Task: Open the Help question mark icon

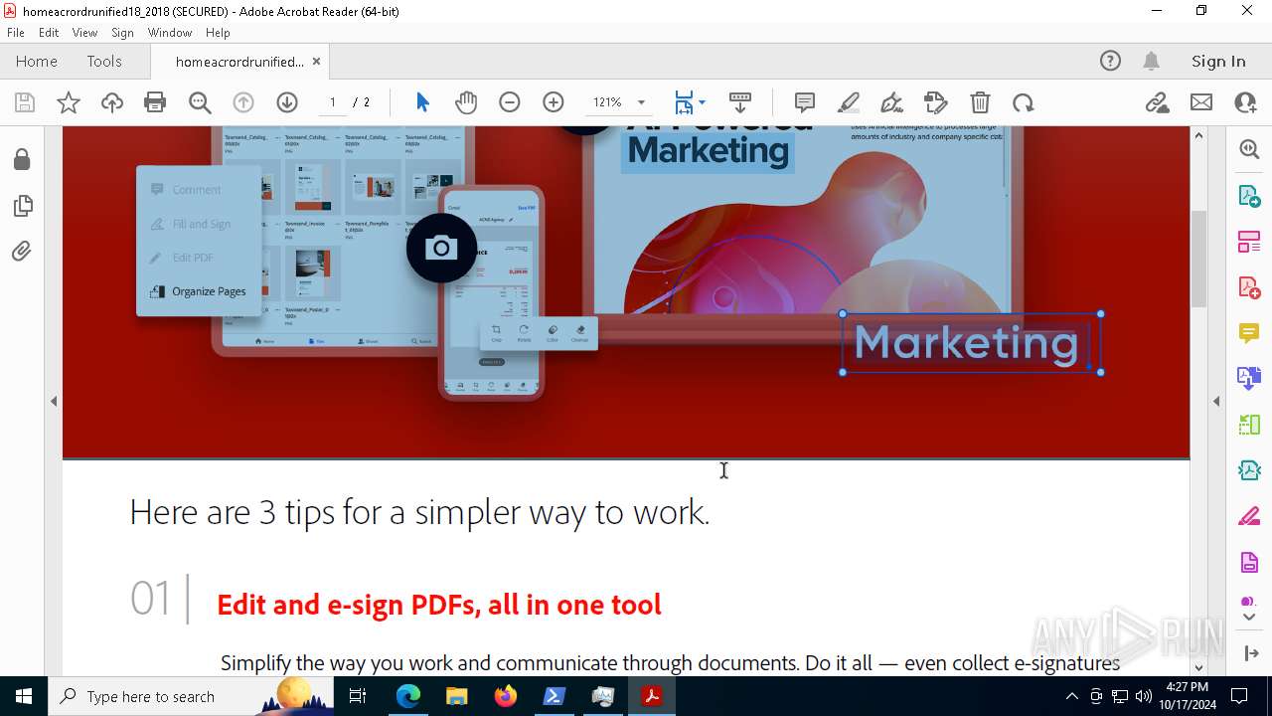Action: tap(1110, 62)
